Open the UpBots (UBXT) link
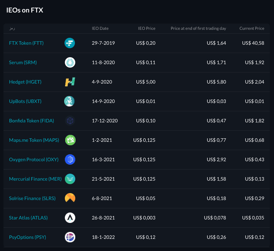Viewport: 274px width, 251px height. click(25, 101)
